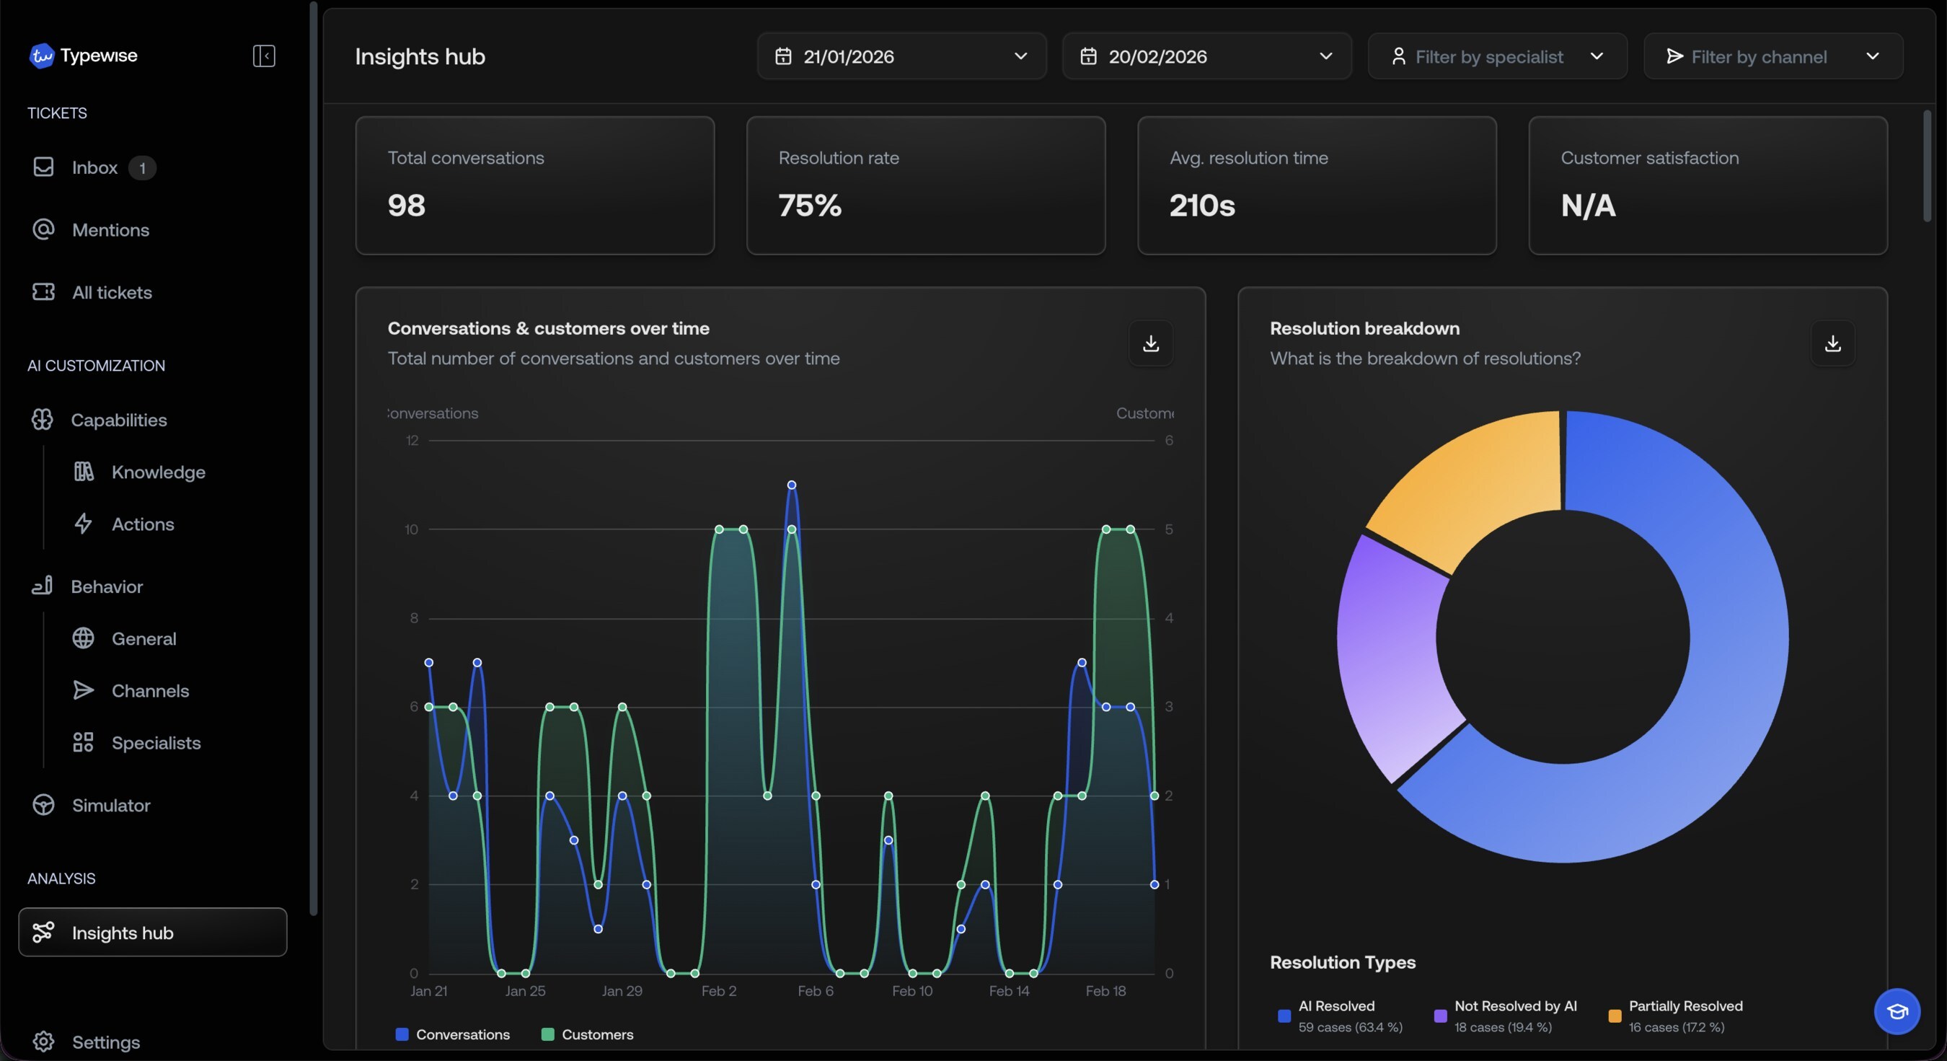
Task: Download the conversations over time chart
Action: click(x=1150, y=343)
